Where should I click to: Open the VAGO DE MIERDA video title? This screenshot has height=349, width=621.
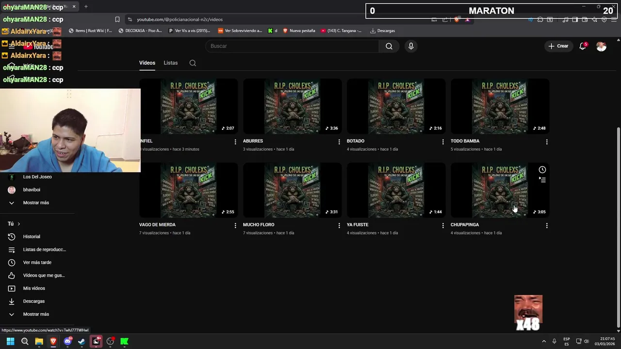(157, 225)
